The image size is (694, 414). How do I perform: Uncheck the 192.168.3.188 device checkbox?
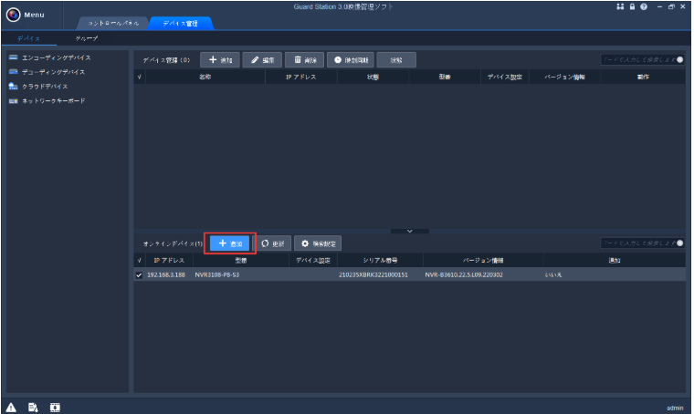pos(139,274)
